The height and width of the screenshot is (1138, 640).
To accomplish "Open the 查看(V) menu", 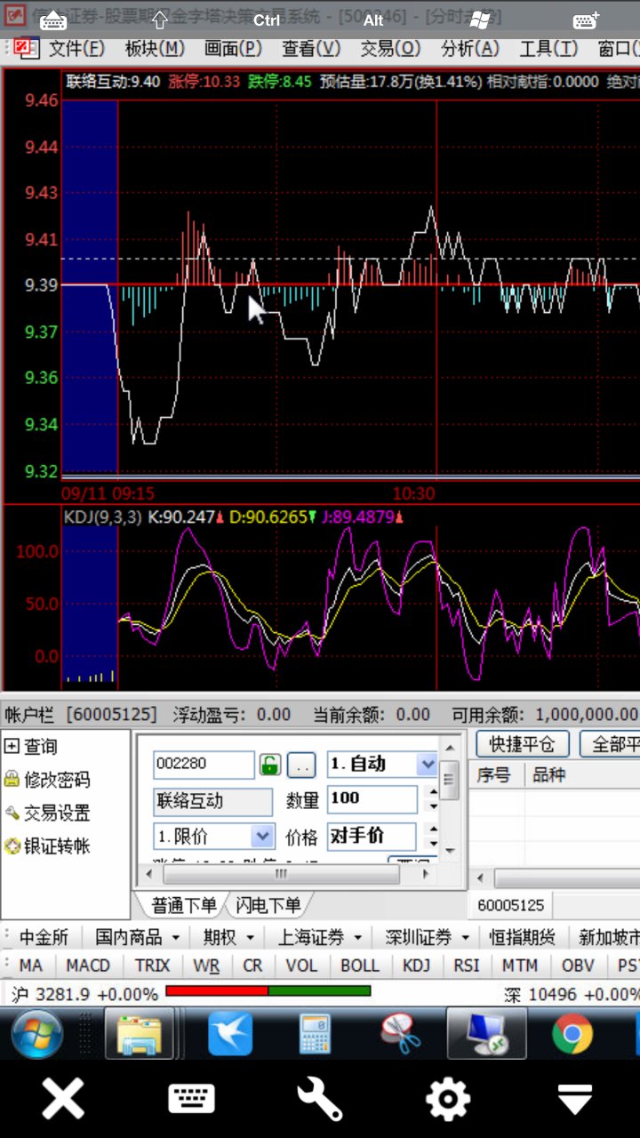I will [311, 48].
